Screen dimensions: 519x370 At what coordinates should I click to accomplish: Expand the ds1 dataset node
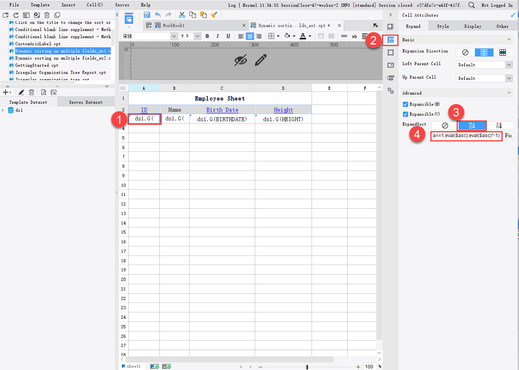click(3, 110)
